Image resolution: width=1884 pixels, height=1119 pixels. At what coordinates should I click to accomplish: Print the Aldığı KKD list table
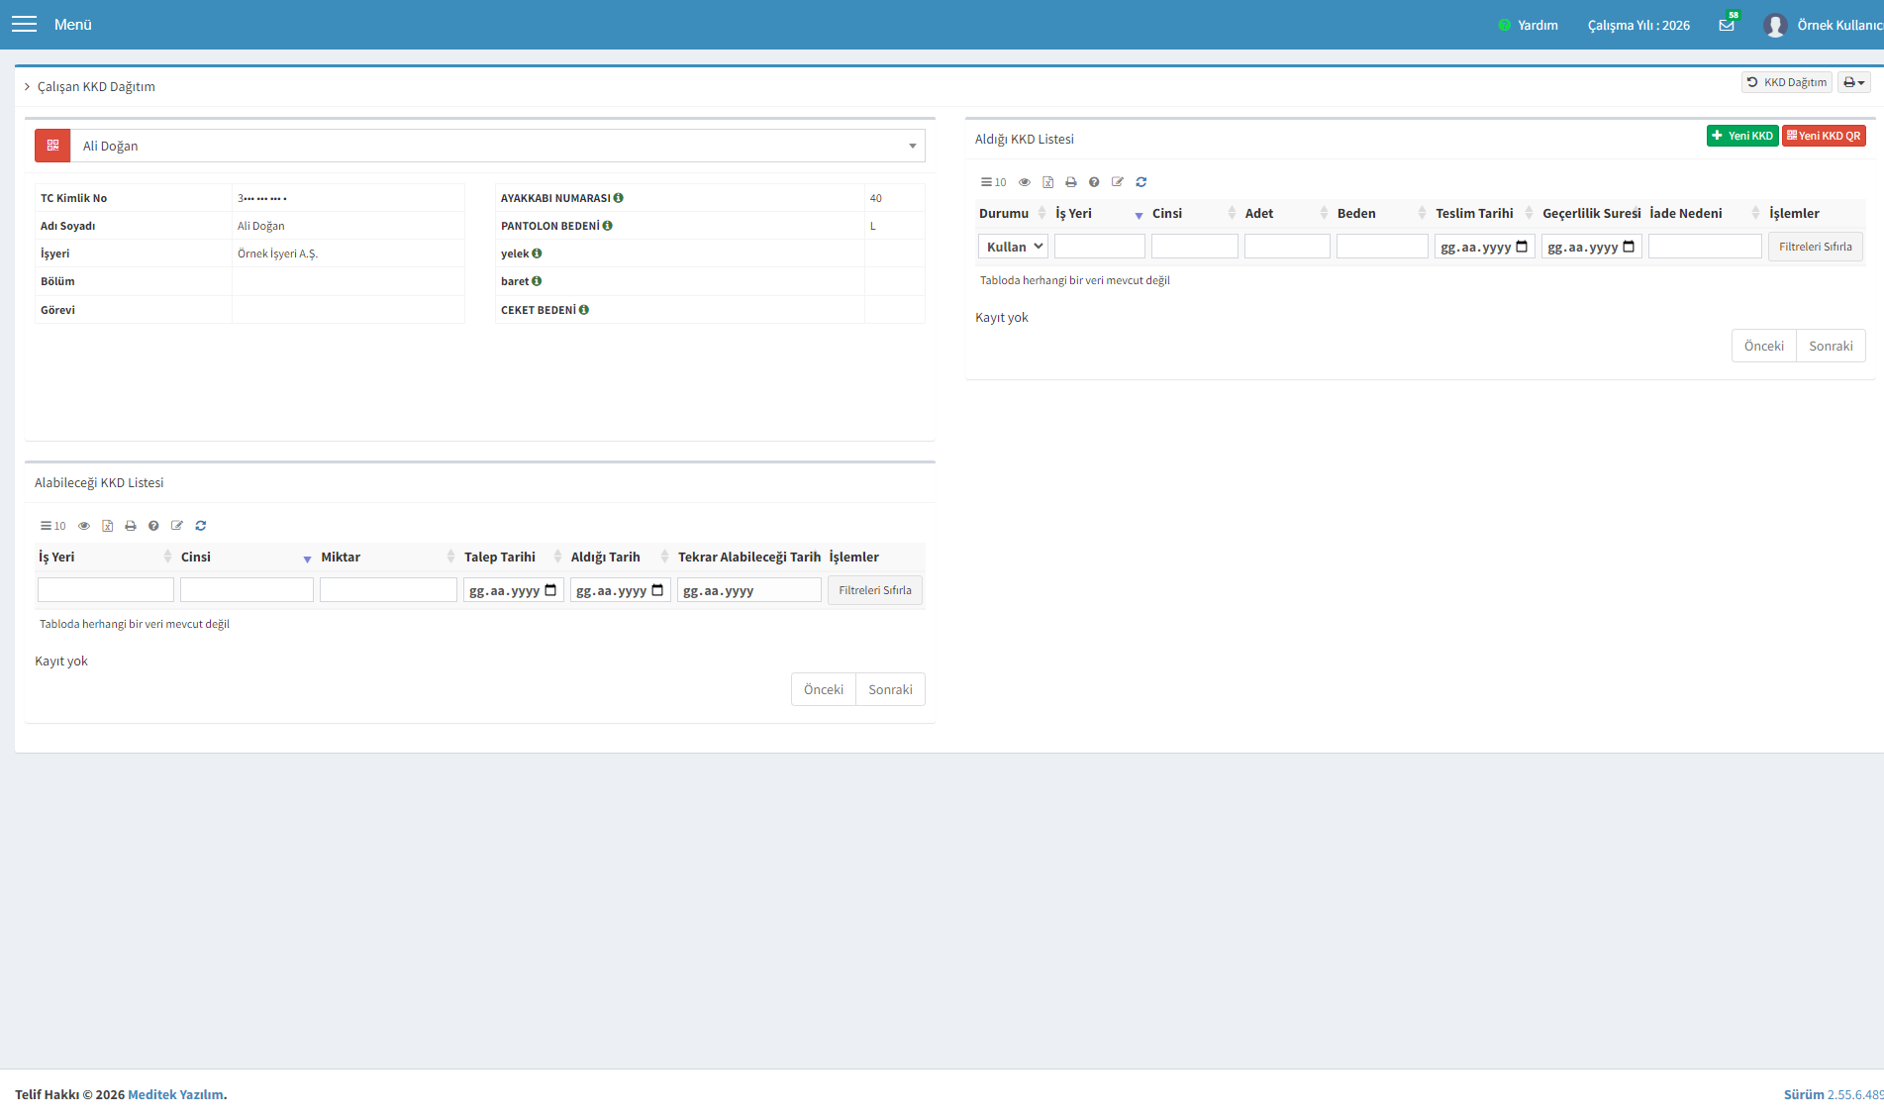point(1070,182)
